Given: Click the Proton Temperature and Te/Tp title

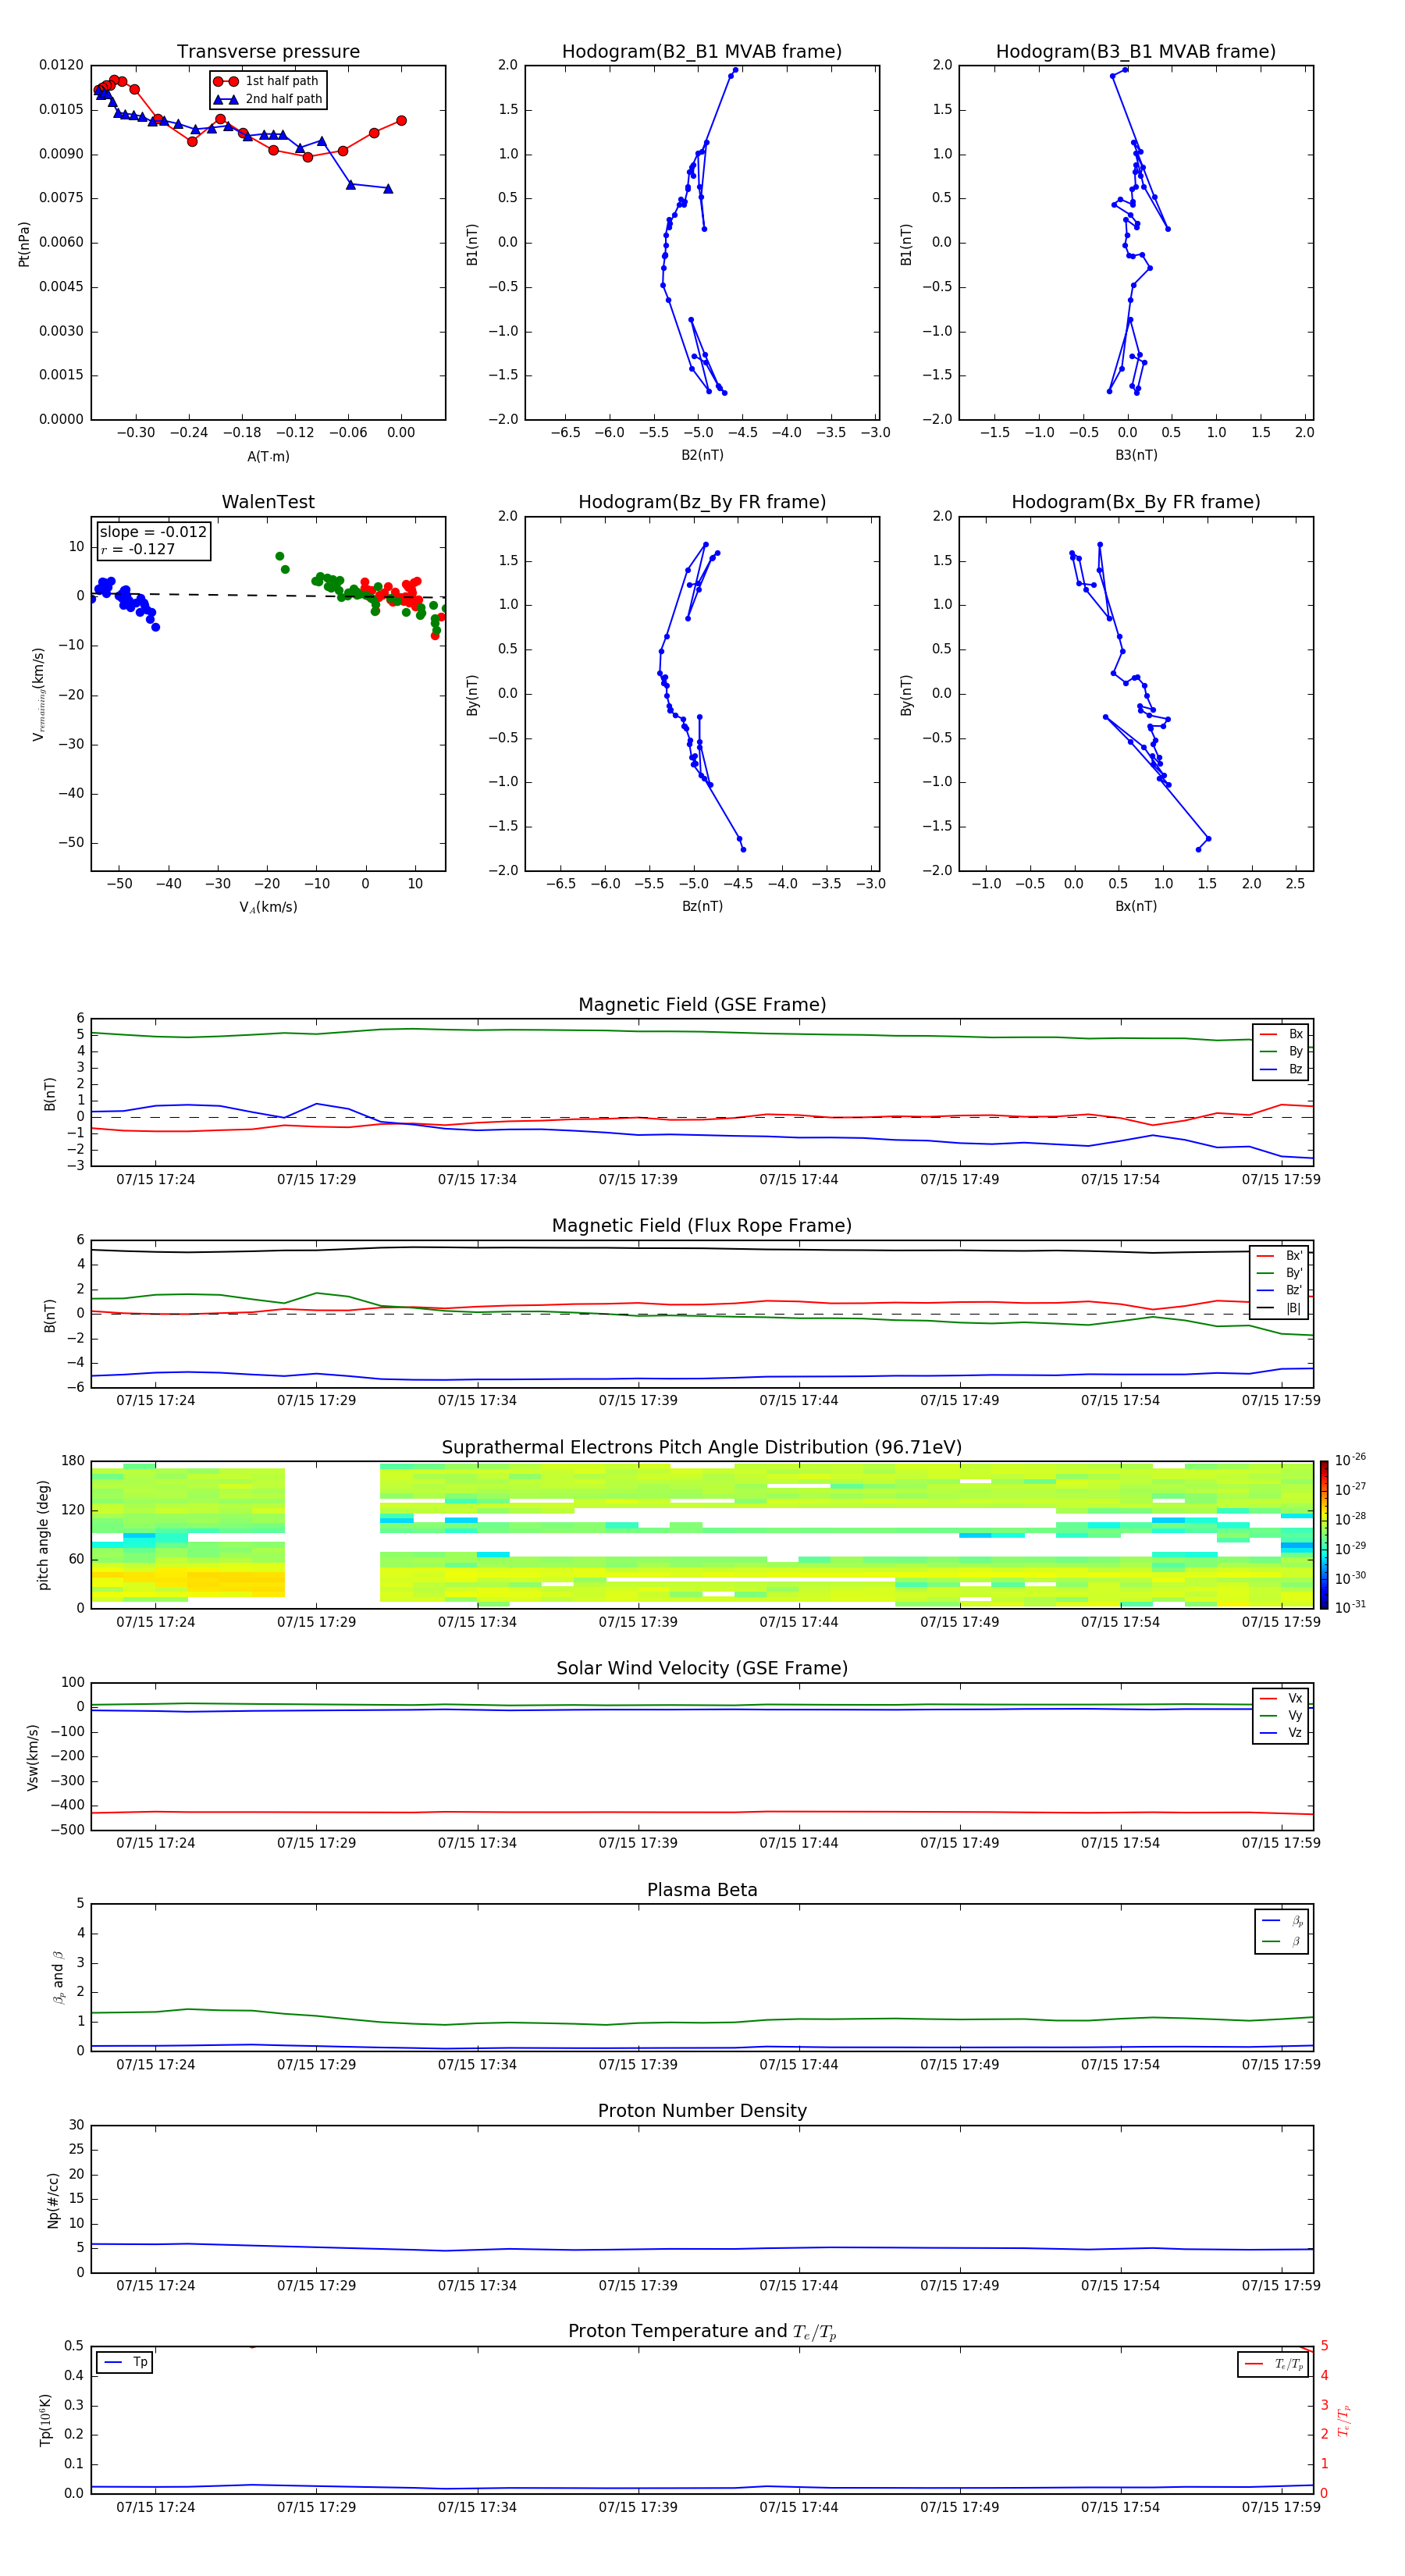Looking at the screenshot, I should click(x=702, y=2332).
